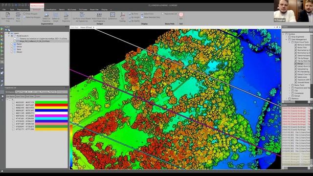Open the Remove Outliers tool in Toolbox

(x=302, y=45)
